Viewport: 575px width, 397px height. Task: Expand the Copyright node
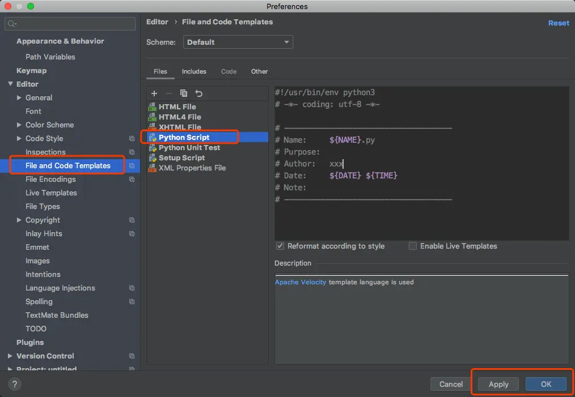tap(19, 220)
